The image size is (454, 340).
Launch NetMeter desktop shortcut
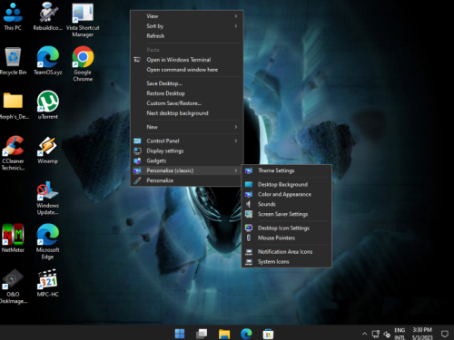[x=13, y=238]
